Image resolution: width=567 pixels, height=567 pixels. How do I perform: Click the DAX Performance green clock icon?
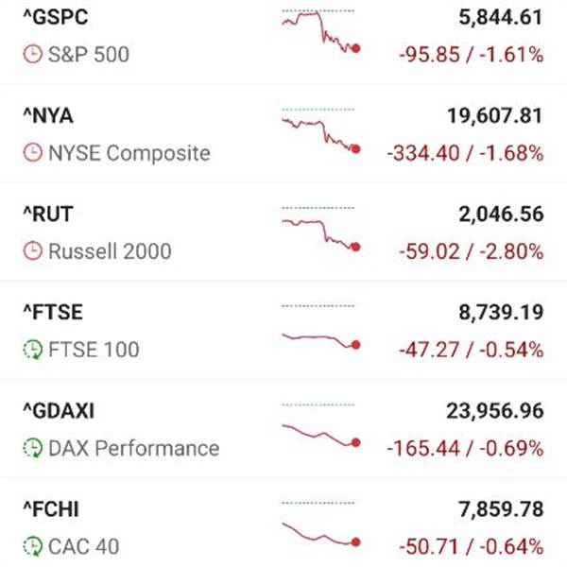(x=33, y=448)
